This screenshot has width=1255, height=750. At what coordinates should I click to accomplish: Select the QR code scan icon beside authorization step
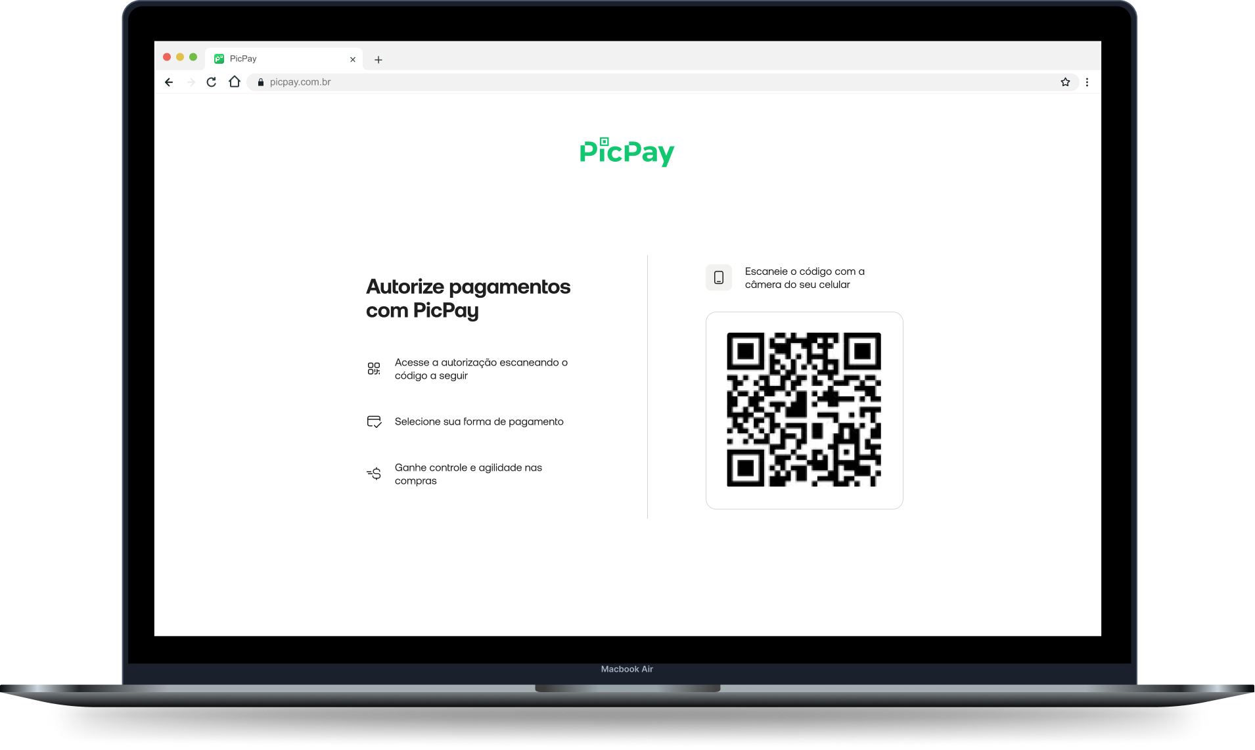374,368
